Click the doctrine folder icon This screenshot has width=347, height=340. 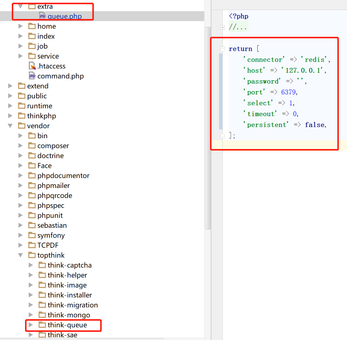point(32,155)
